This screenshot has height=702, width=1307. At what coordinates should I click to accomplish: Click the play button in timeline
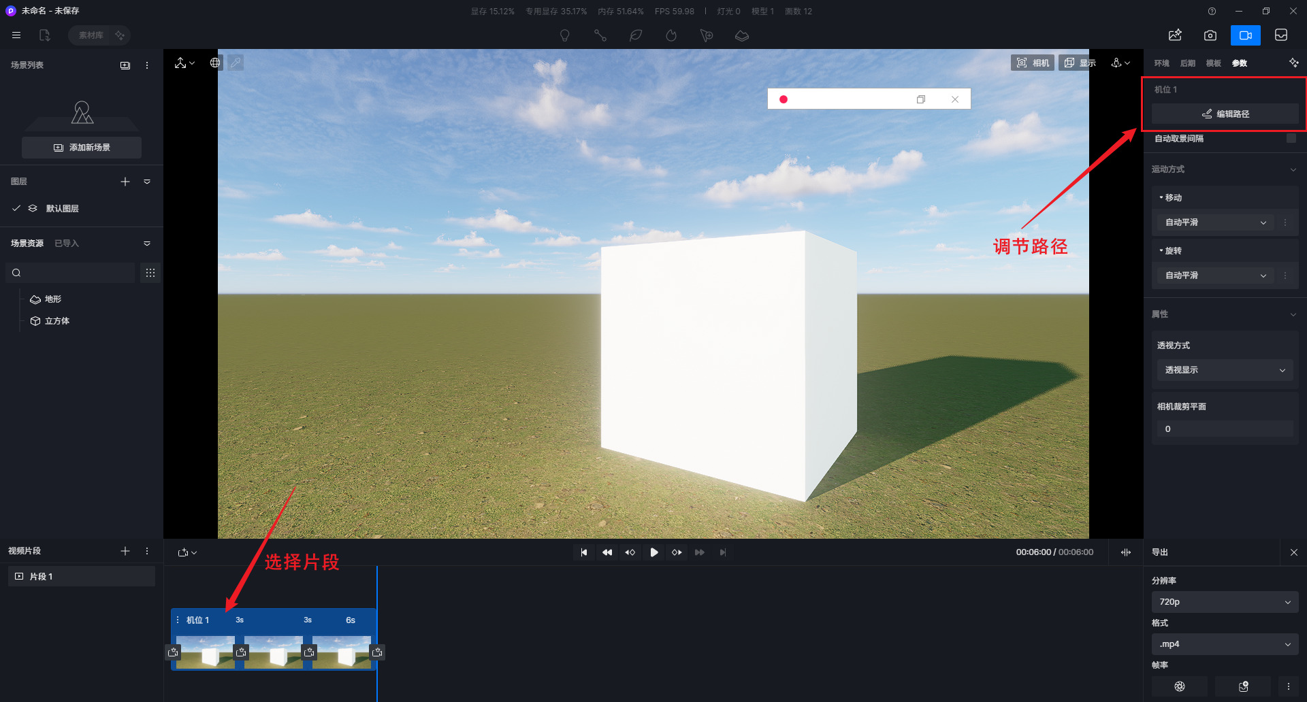(x=653, y=552)
